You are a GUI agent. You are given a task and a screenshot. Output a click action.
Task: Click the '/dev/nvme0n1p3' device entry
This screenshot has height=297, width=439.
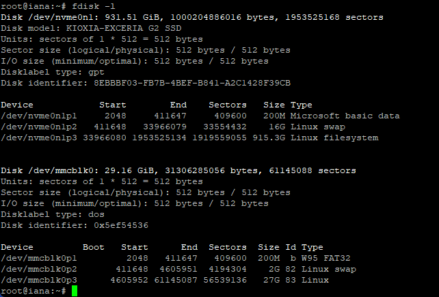pyautogui.click(x=39, y=138)
